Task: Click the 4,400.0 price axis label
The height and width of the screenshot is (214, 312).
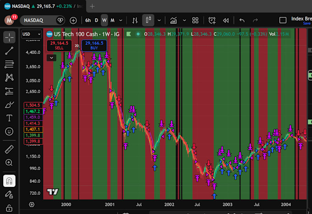Action: tap(33, 52)
